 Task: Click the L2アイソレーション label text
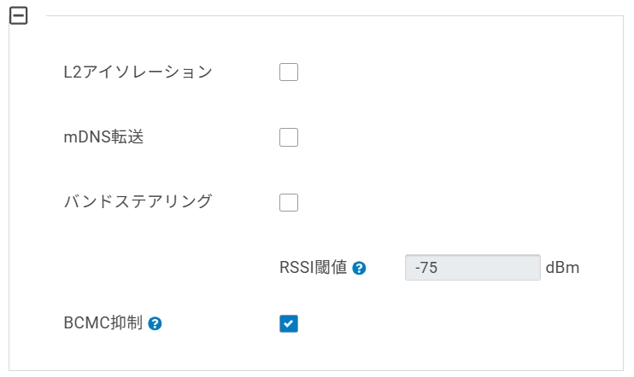pyautogui.click(x=138, y=72)
